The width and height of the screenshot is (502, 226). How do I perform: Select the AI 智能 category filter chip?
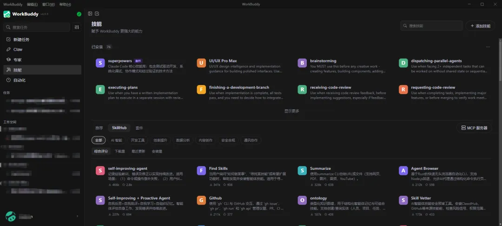click(117, 140)
